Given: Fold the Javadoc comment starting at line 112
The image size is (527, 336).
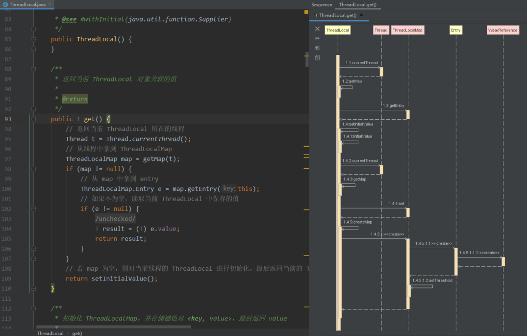Looking at the screenshot, I should coord(33,309).
